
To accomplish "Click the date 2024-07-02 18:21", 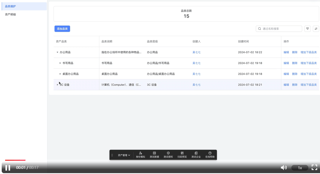I will 250,85.
